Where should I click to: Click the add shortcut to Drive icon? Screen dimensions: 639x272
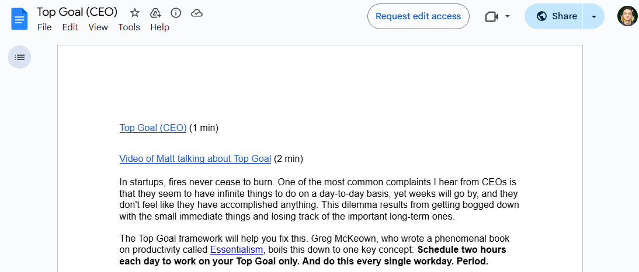point(155,13)
